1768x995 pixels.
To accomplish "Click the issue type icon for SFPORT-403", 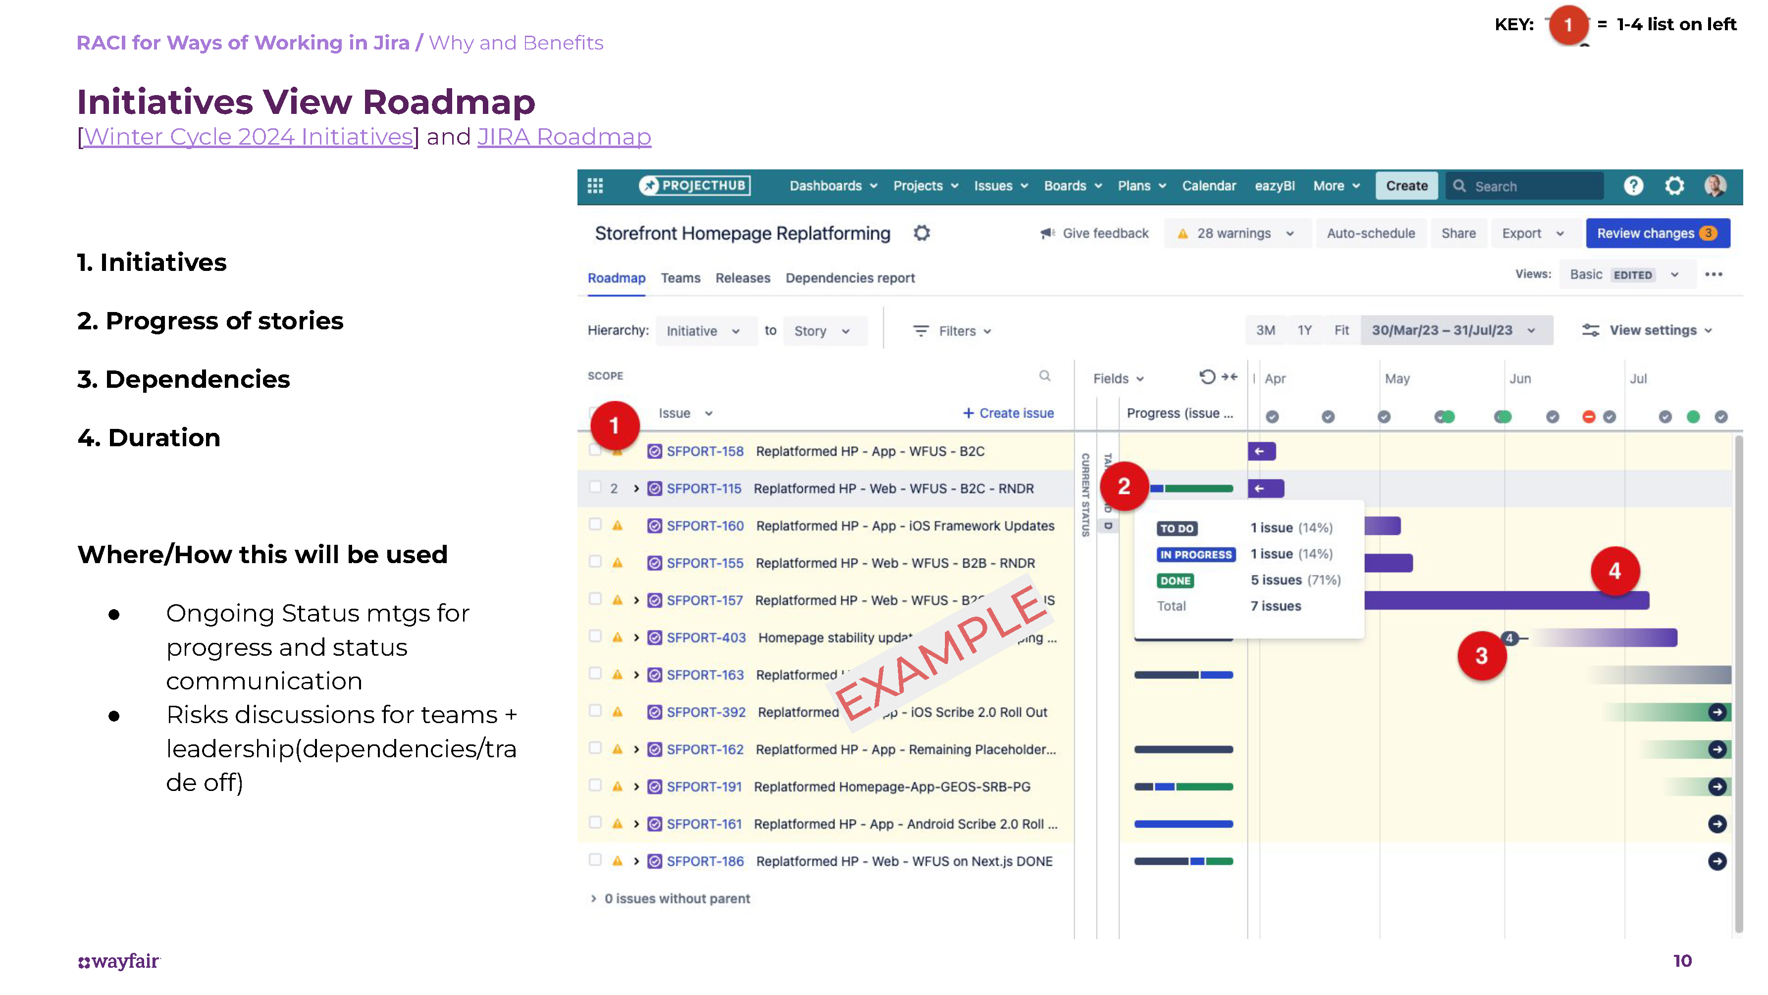I will (655, 637).
